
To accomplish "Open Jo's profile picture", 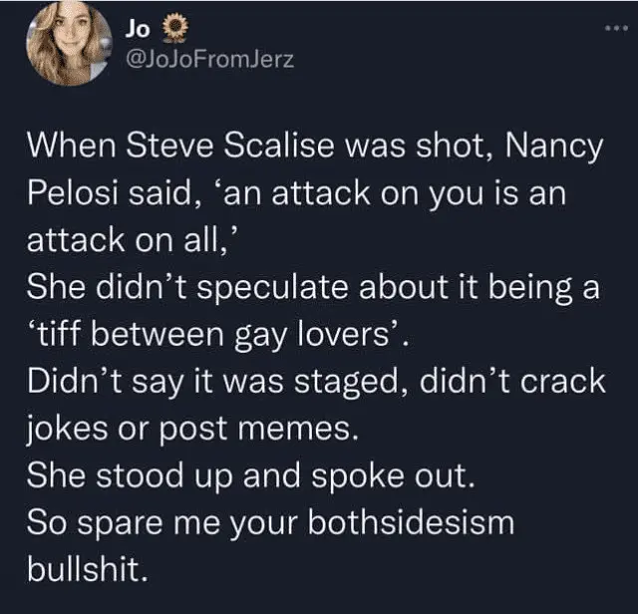I will (70, 45).
